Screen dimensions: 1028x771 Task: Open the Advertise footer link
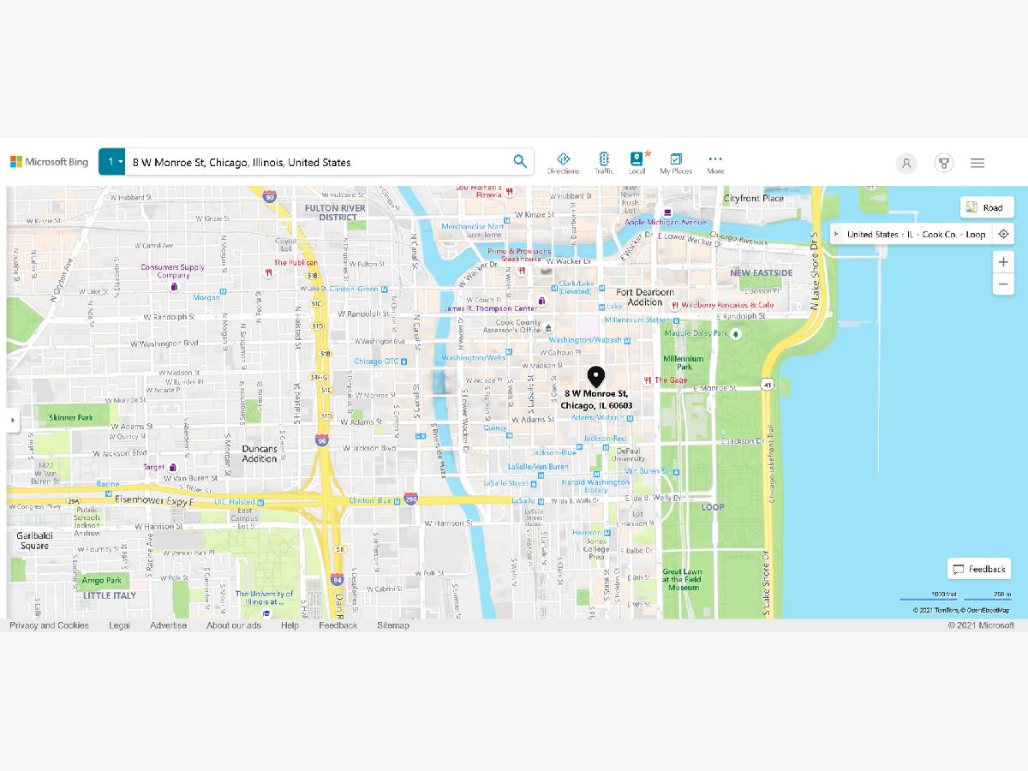[x=168, y=625]
